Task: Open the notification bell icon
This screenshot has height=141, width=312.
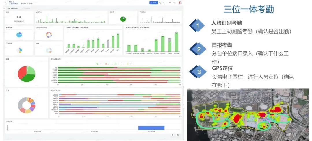Action: pyautogui.click(x=160, y=3)
